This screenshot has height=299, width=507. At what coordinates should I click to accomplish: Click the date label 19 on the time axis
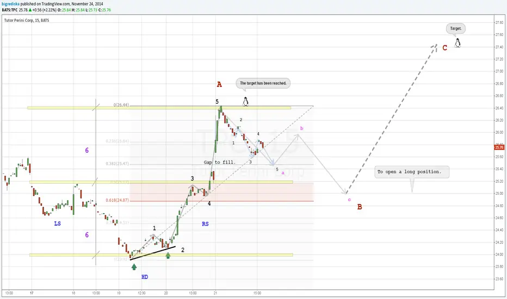(x=119, y=293)
